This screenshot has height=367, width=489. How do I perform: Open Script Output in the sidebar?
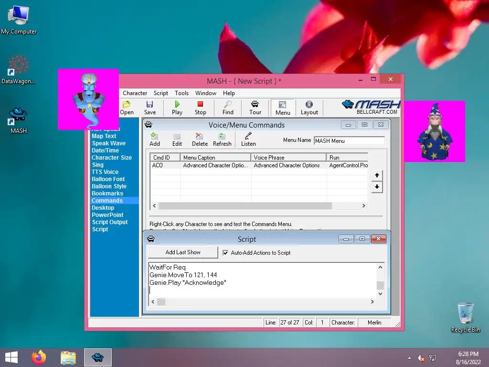pyautogui.click(x=109, y=222)
